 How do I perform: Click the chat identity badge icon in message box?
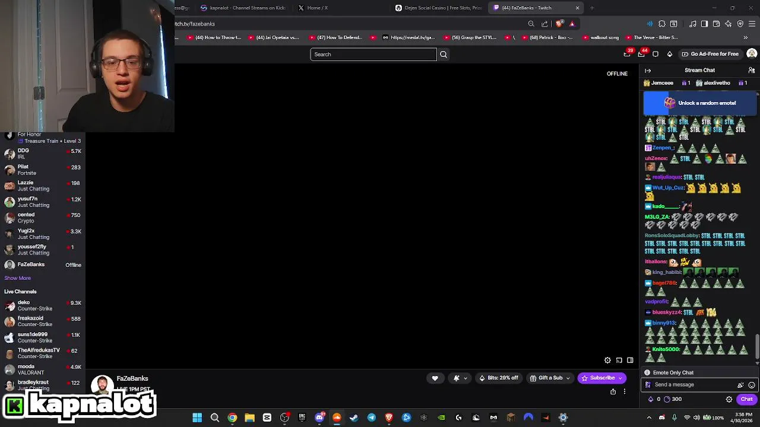point(648,385)
